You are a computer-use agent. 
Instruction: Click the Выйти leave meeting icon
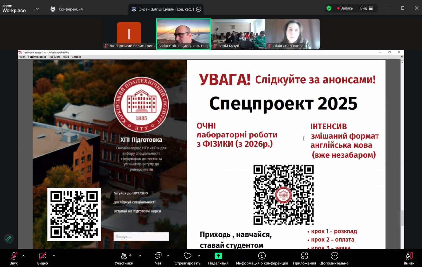pyautogui.click(x=409, y=256)
